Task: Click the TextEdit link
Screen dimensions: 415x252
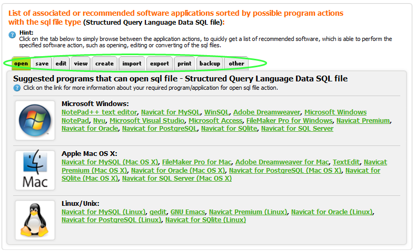Action: [x=346, y=162]
